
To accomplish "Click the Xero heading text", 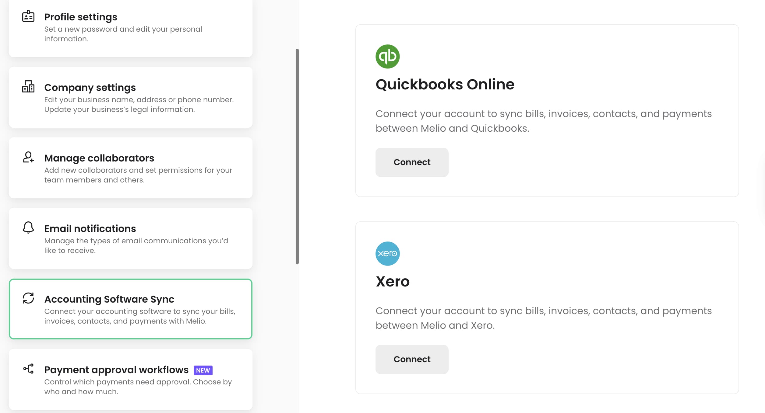I will click(393, 282).
